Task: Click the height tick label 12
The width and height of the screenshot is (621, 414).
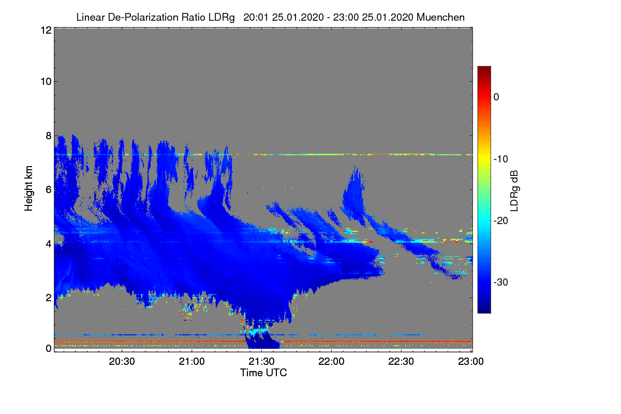Action: click(x=45, y=30)
